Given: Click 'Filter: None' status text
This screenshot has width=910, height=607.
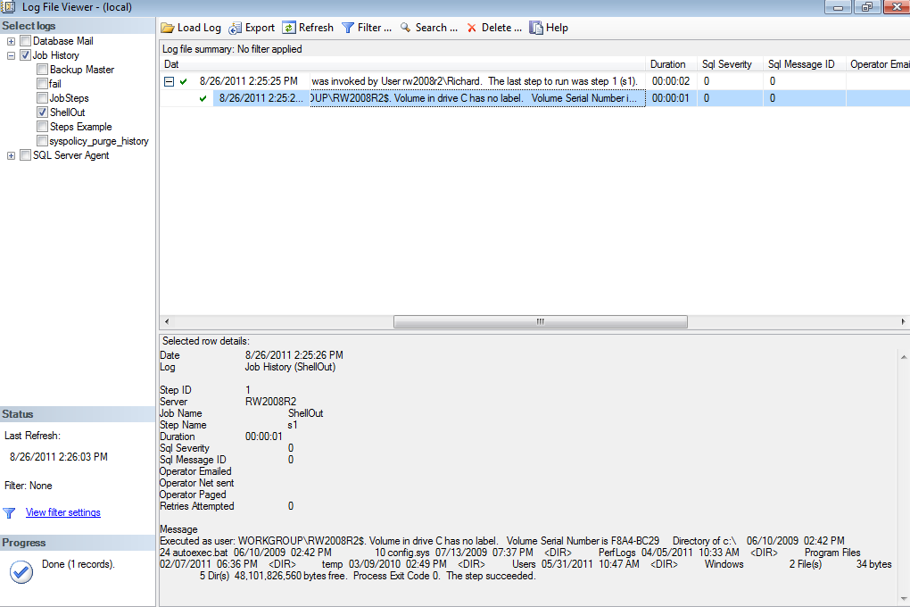Looking at the screenshot, I should click(x=29, y=486).
